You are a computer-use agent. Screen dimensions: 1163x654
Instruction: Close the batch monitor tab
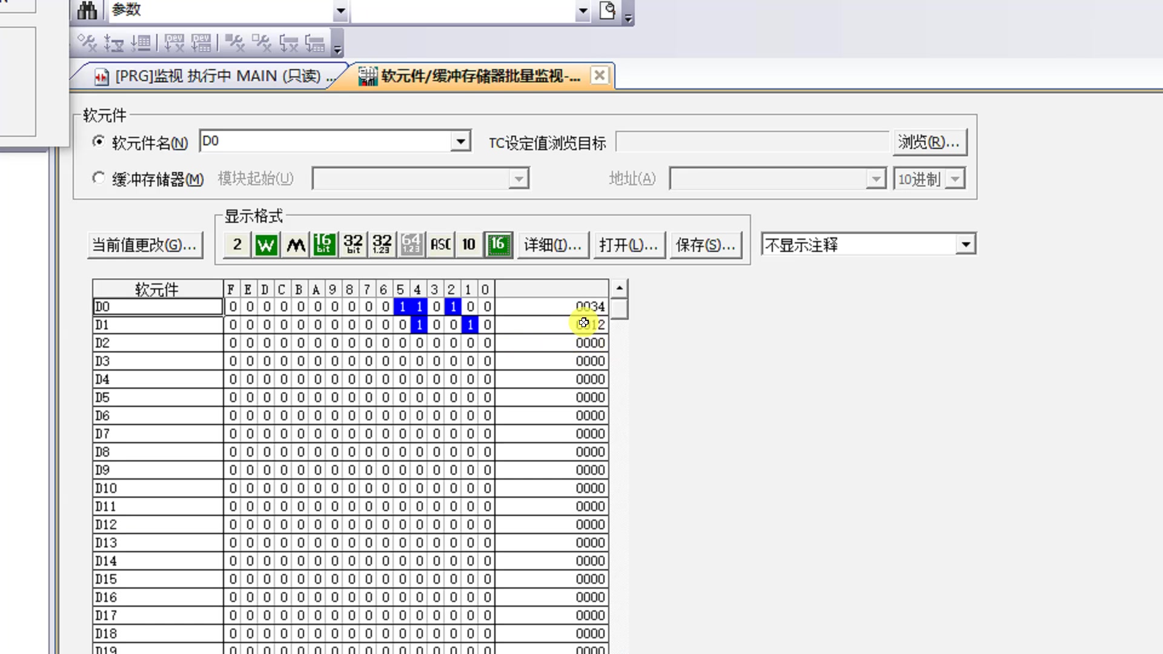pyautogui.click(x=599, y=75)
